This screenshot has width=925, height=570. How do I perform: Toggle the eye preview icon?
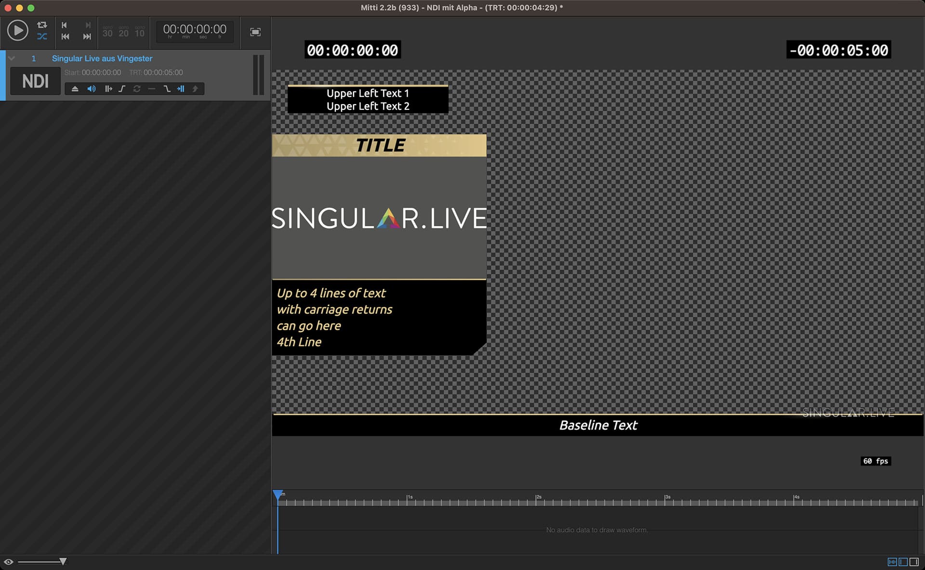8,562
